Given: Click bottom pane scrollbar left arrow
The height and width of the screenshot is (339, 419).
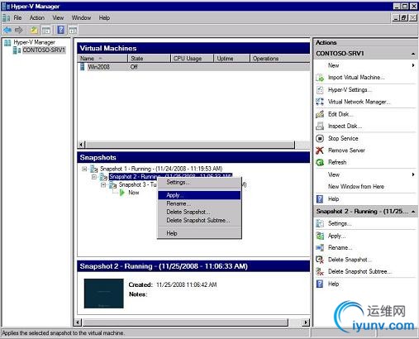Looking at the screenshot, I should tap(78, 322).
